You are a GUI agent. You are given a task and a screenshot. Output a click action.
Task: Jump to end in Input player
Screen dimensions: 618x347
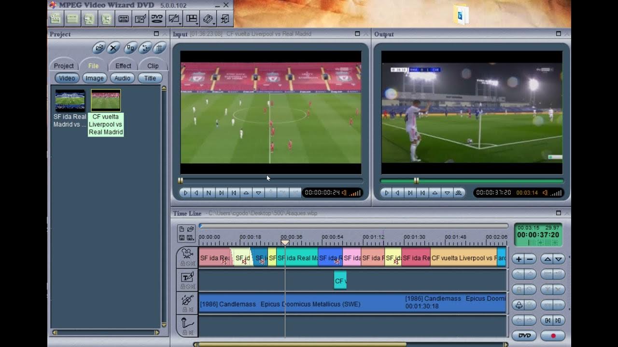[221, 193]
